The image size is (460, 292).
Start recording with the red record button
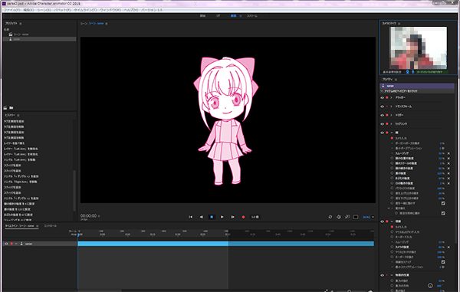point(243,217)
